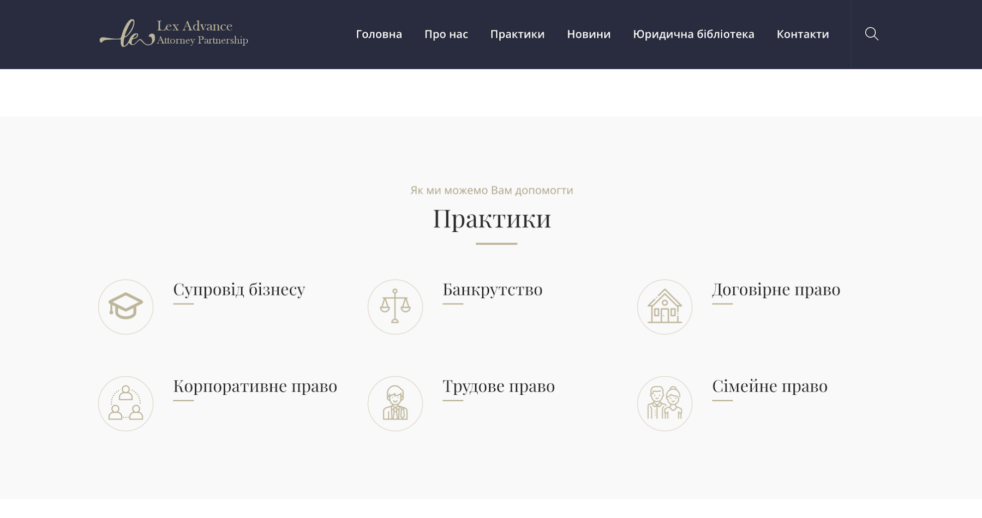Click the graduation cap icon for Супровід бізнесу
Viewport: 982px width, 518px height.
coord(125,307)
